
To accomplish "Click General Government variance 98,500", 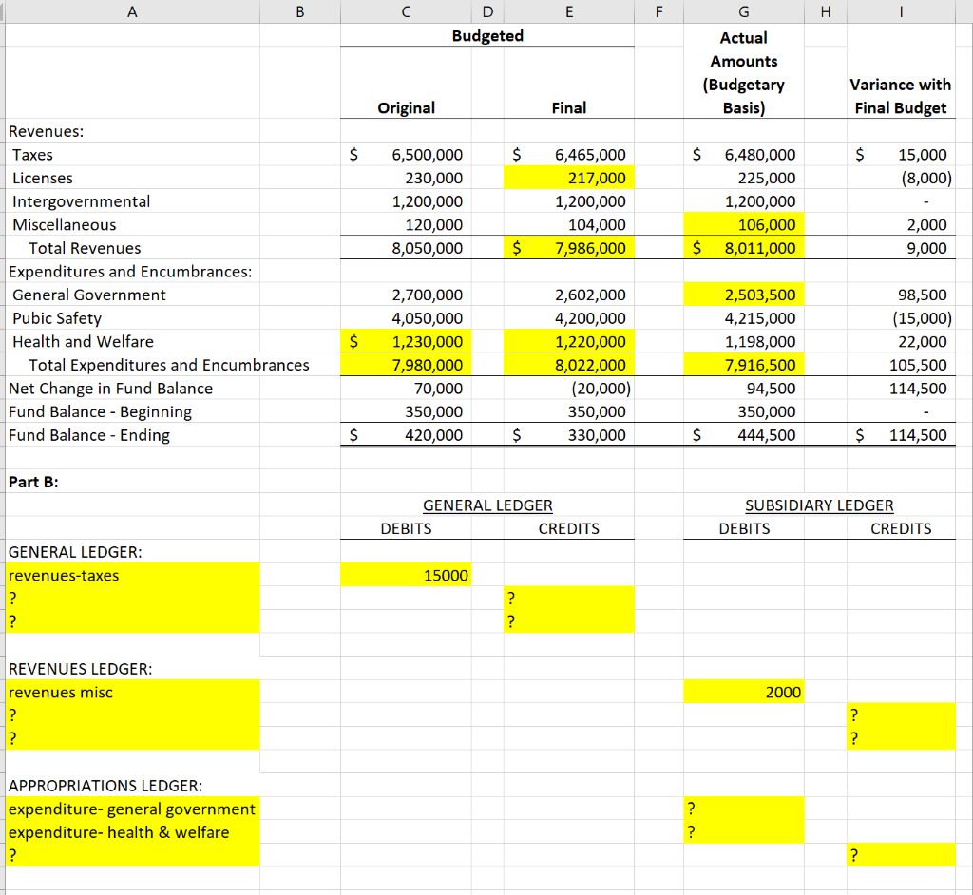I will (901, 295).
